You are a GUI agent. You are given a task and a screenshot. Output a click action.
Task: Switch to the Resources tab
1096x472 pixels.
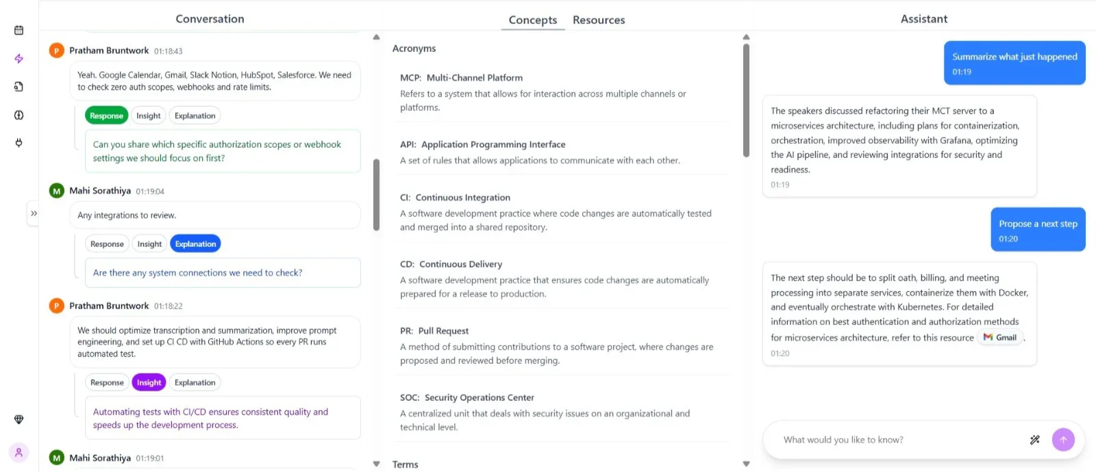point(598,20)
